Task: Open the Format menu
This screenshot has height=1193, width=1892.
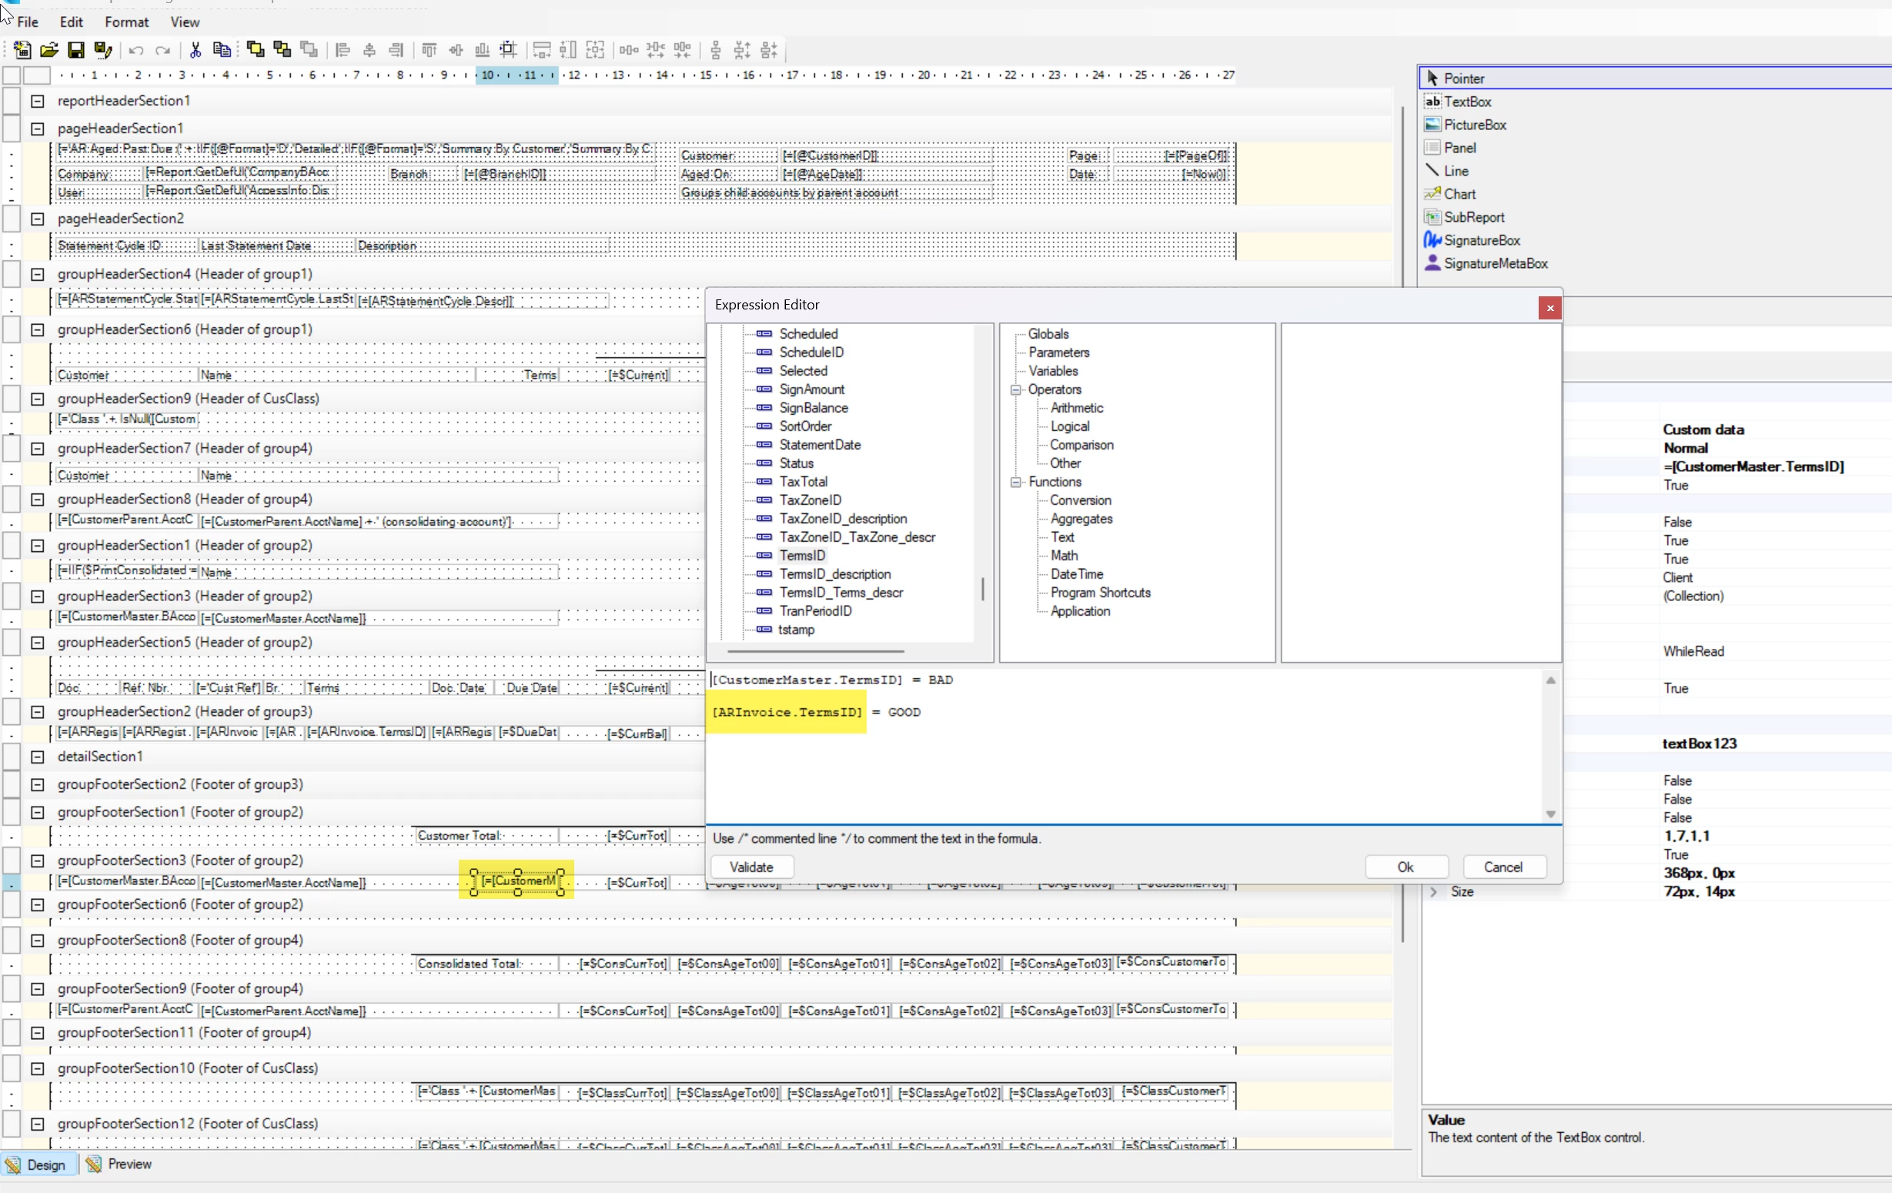Action: click(126, 22)
